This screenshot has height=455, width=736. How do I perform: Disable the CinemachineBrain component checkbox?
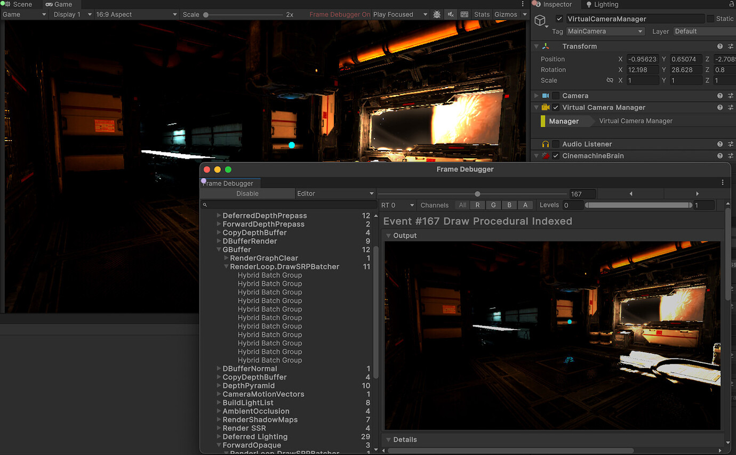tap(556, 156)
